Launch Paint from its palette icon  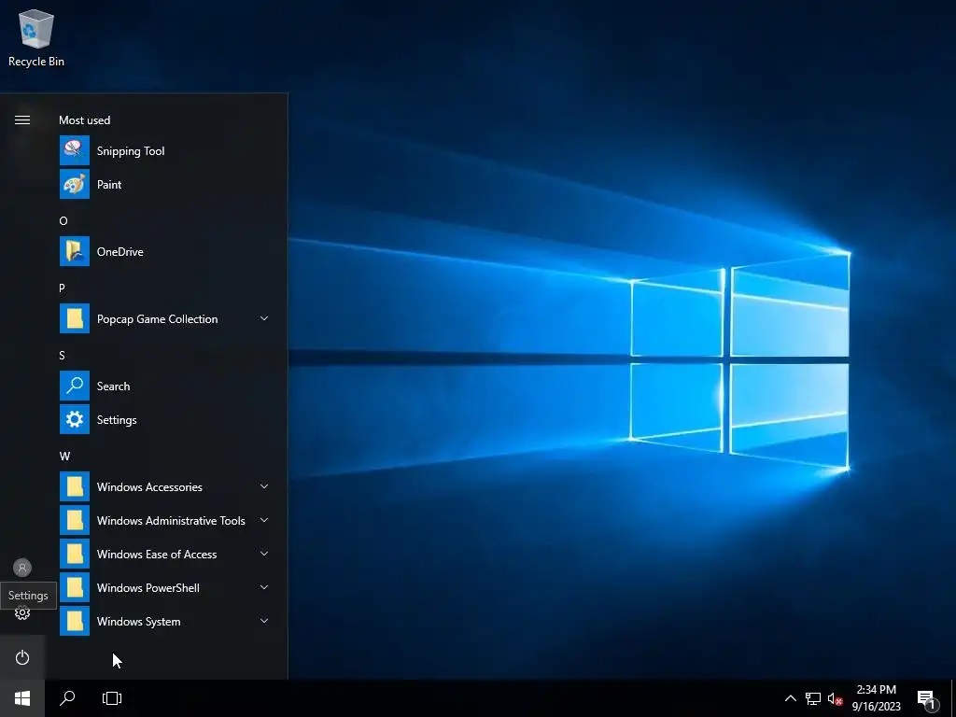tap(75, 184)
